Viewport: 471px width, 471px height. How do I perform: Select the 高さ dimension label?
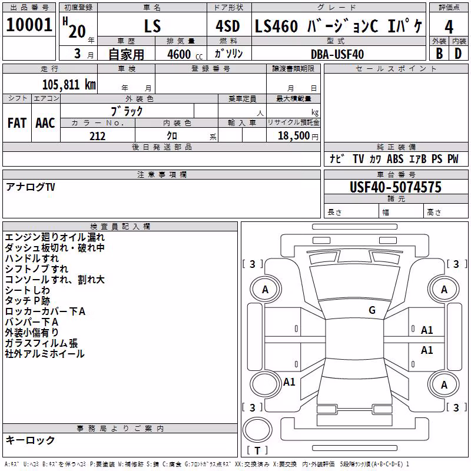tap(434, 213)
